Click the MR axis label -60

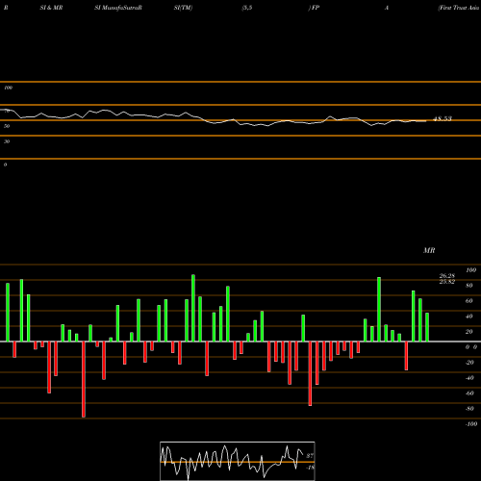coord(469,393)
